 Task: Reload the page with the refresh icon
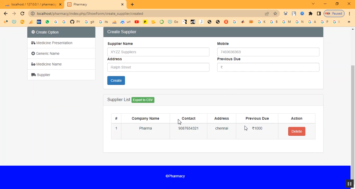click(22, 13)
